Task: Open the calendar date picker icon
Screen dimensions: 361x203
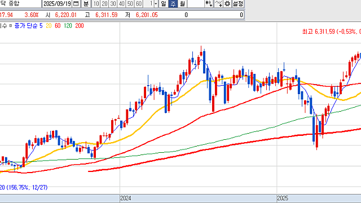Action: (x=76, y=3)
